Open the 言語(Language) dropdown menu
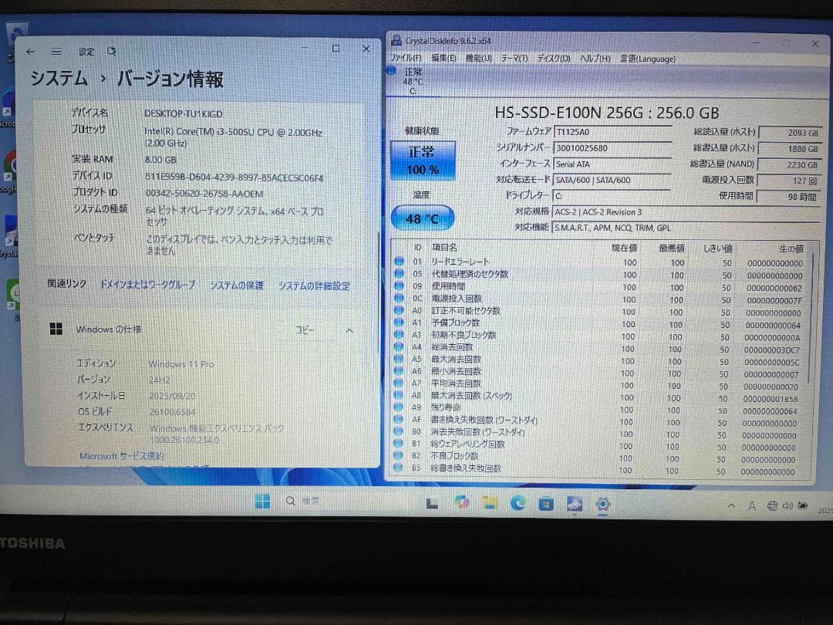 [647, 58]
